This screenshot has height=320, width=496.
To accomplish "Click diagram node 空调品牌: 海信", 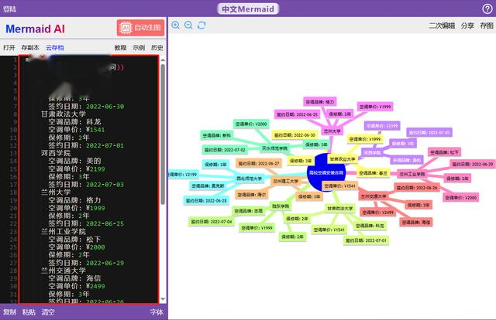I will click(x=416, y=222).
